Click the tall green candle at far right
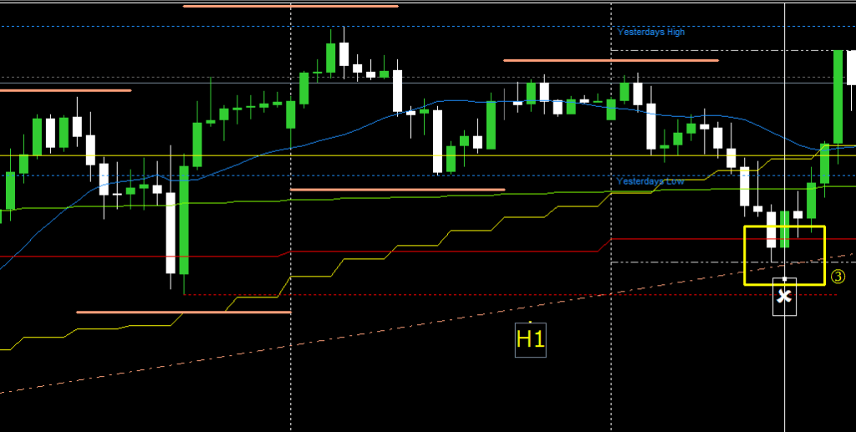 838,96
